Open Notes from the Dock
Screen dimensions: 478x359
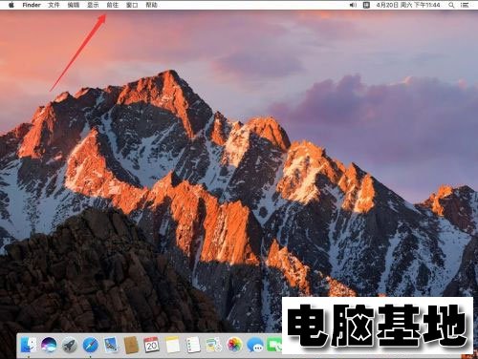(x=172, y=345)
